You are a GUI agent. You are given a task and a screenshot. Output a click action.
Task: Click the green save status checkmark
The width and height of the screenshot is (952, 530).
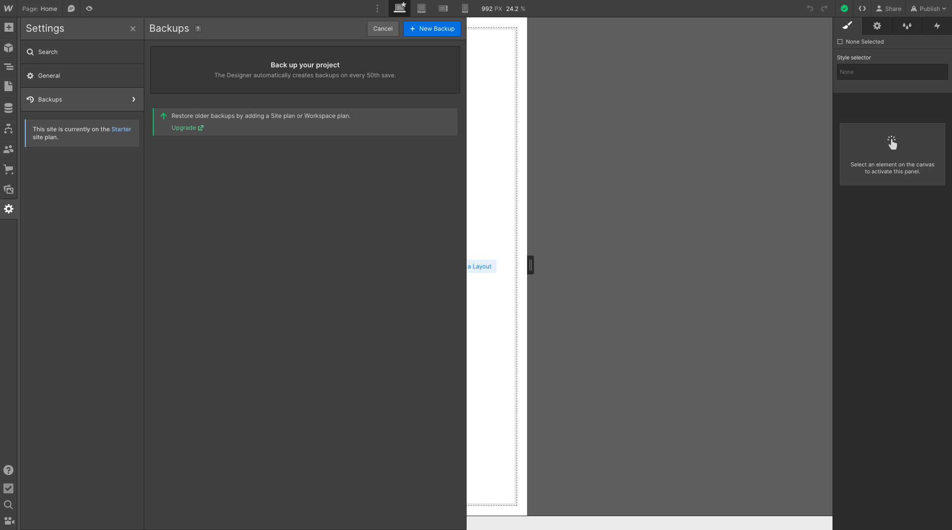(x=844, y=8)
